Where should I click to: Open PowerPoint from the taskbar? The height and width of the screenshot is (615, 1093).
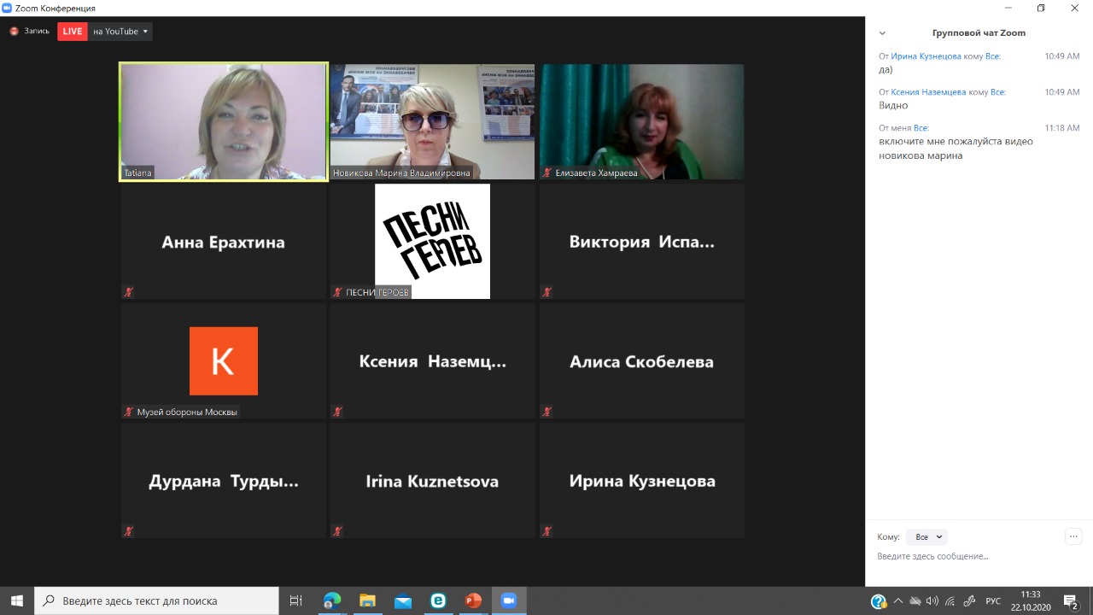click(x=473, y=600)
